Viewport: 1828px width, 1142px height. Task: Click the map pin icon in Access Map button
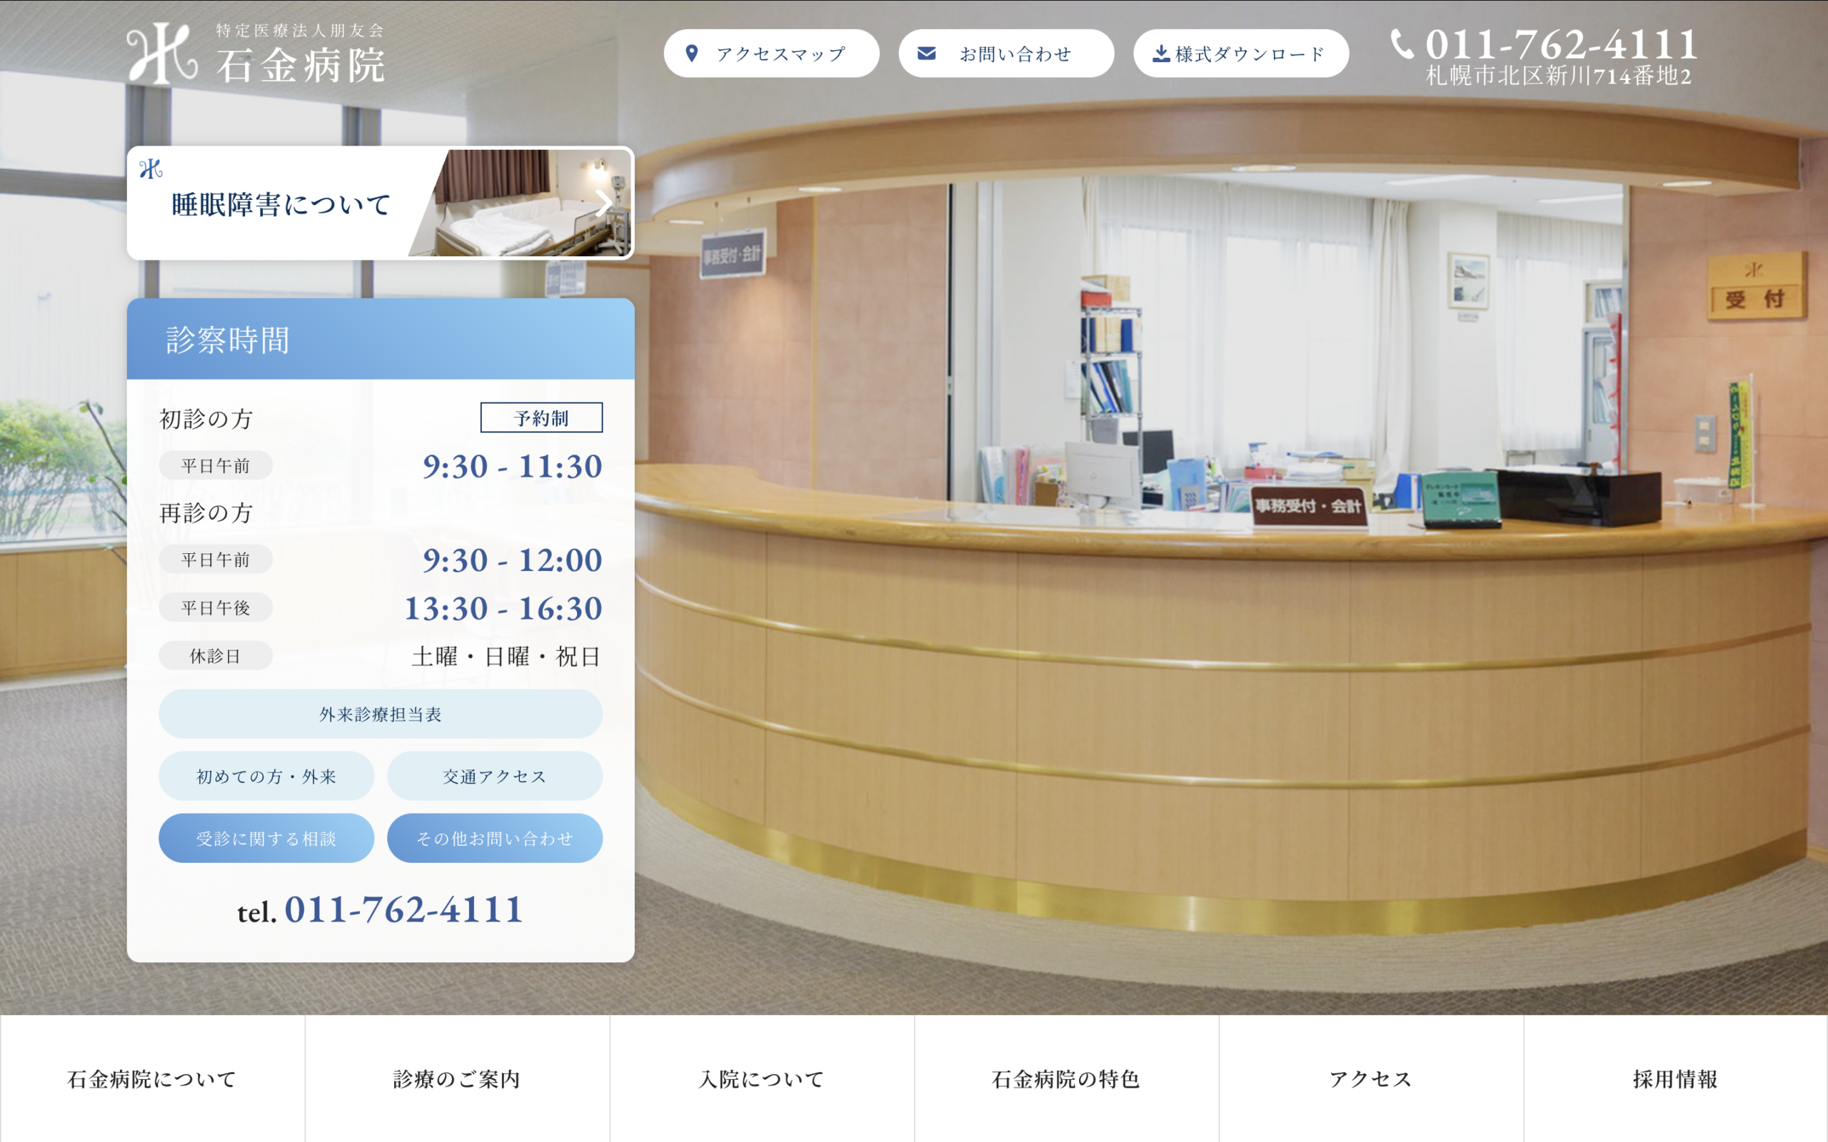click(691, 54)
